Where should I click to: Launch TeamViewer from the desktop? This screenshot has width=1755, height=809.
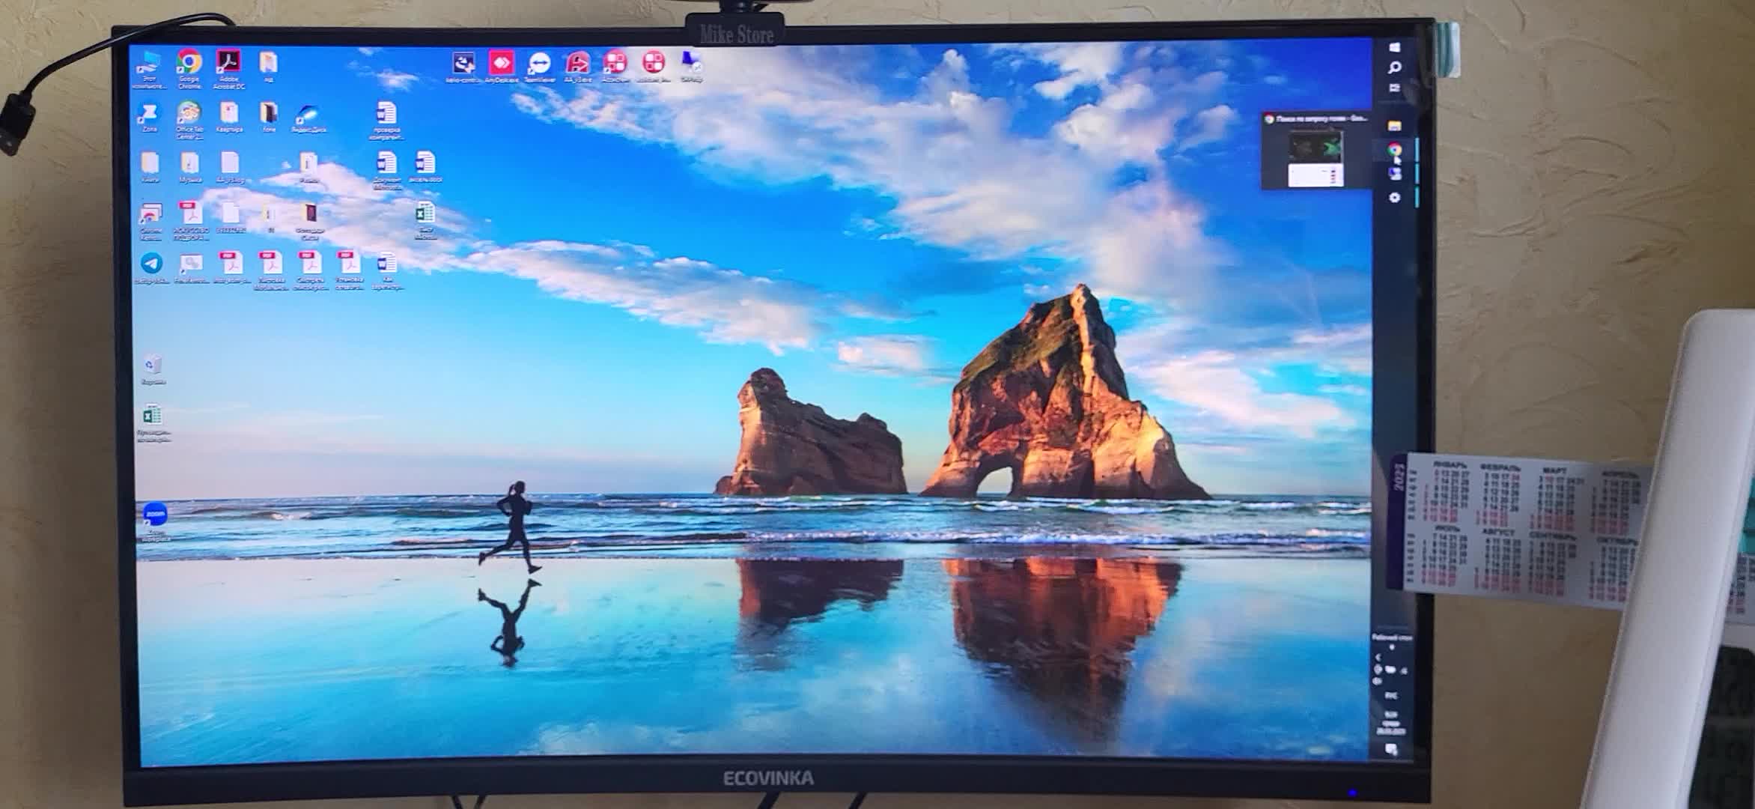tap(539, 66)
